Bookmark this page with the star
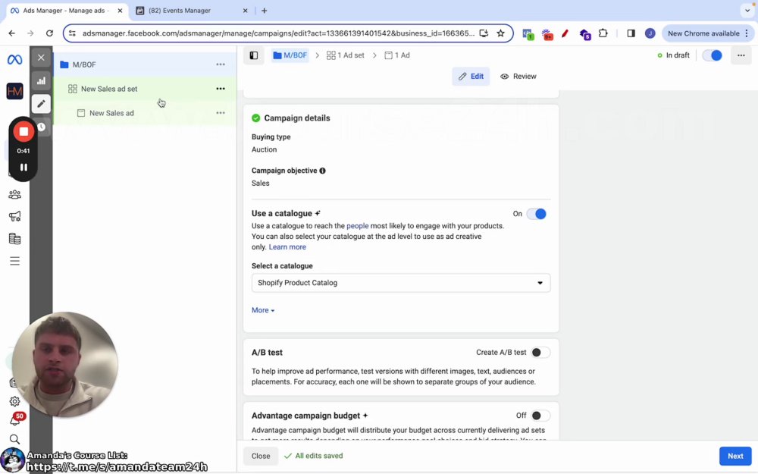758x474 pixels. pos(501,33)
